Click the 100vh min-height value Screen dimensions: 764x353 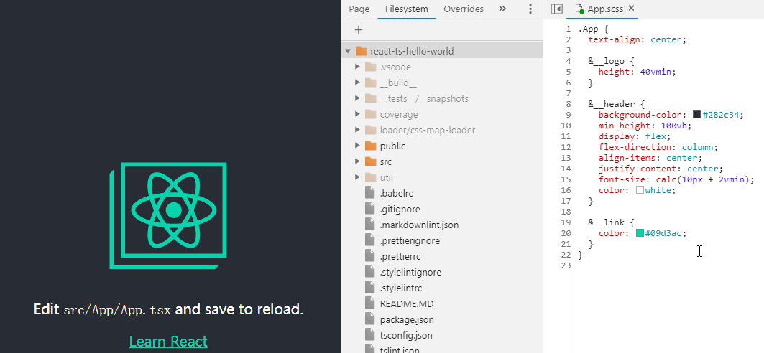tap(673, 126)
